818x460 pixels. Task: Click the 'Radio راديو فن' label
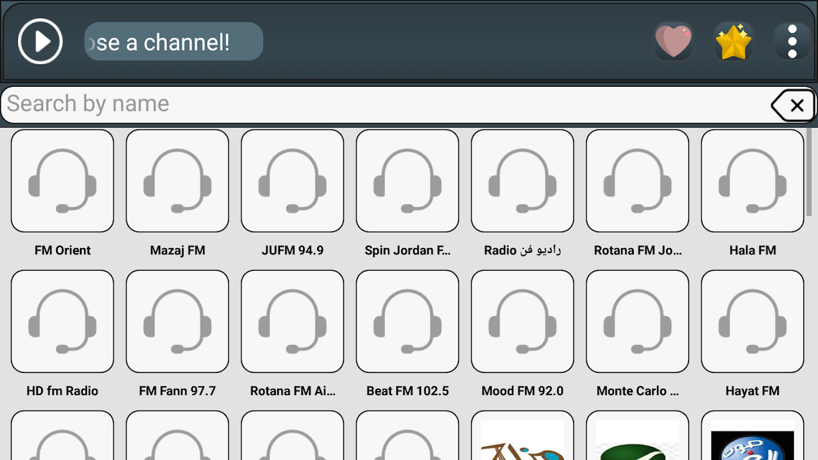pyautogui.click(x=522, y=250)
